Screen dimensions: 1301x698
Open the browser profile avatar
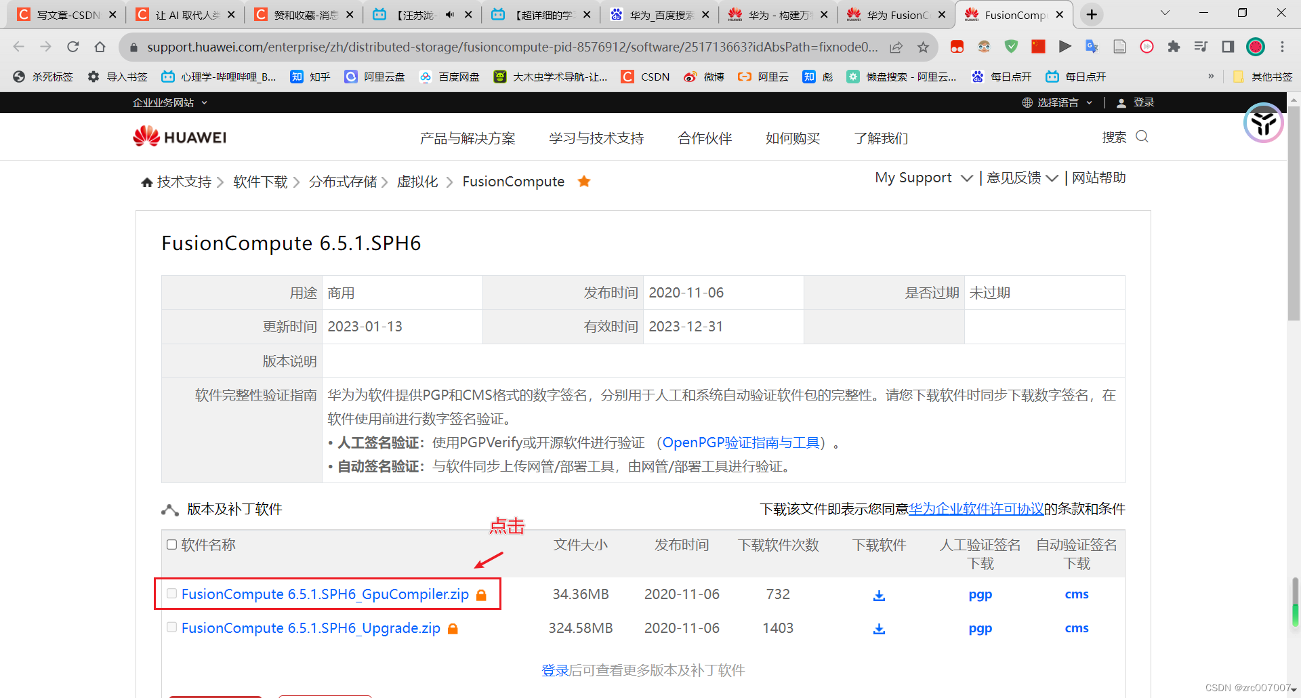pos(1256,47)
